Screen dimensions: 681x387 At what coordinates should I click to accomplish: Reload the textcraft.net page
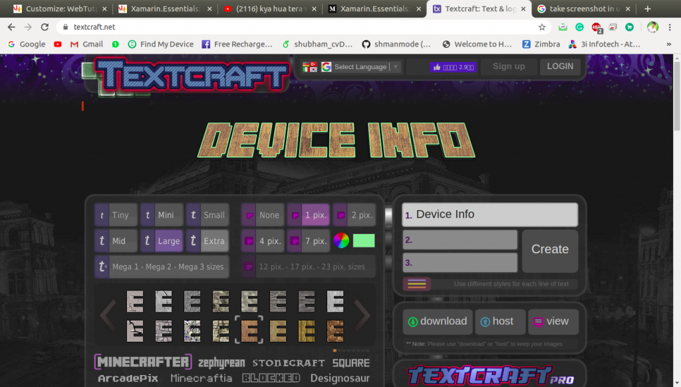click(x=45, y=27)
